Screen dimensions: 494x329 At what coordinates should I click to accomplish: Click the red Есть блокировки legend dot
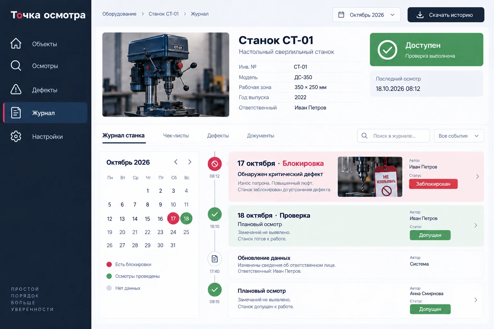(x=109, y=264)
